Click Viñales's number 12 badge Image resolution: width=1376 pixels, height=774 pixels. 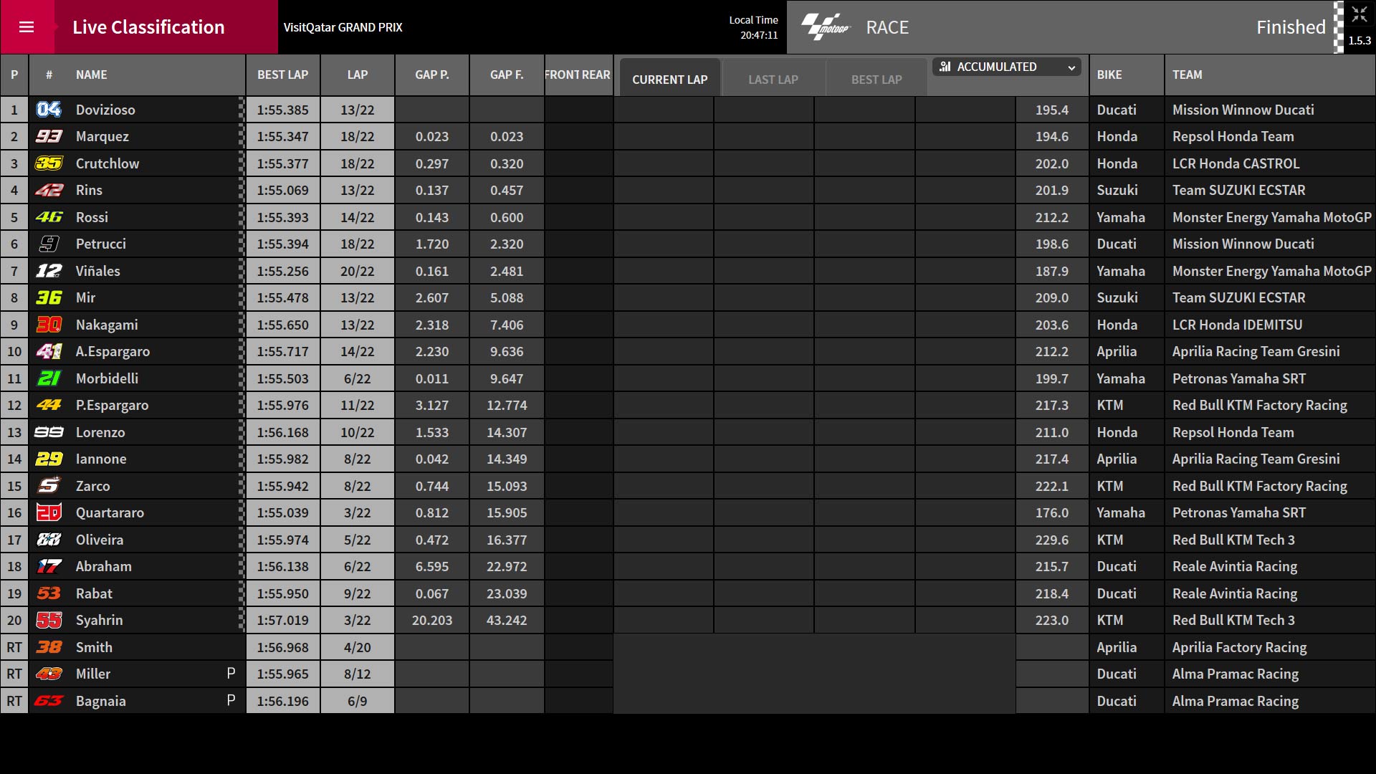49,271
